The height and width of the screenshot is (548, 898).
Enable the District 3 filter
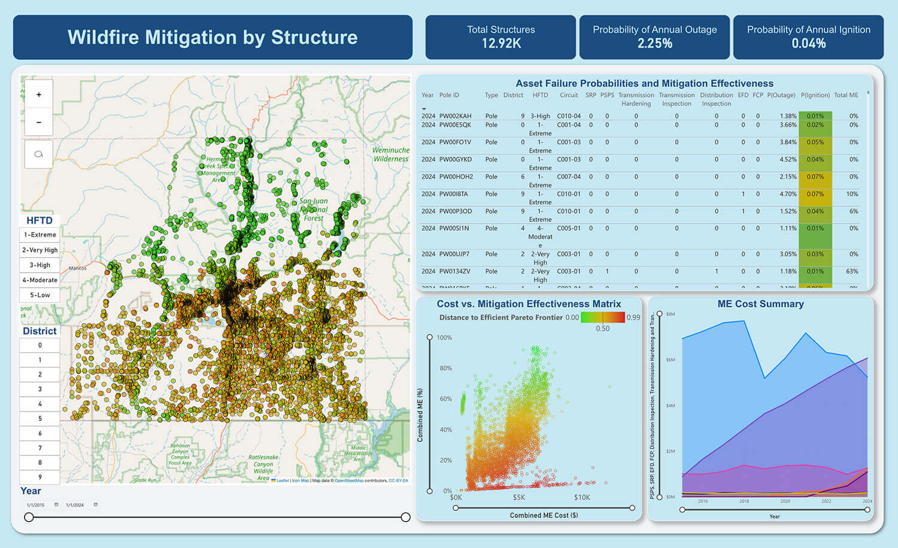(39, 389)
